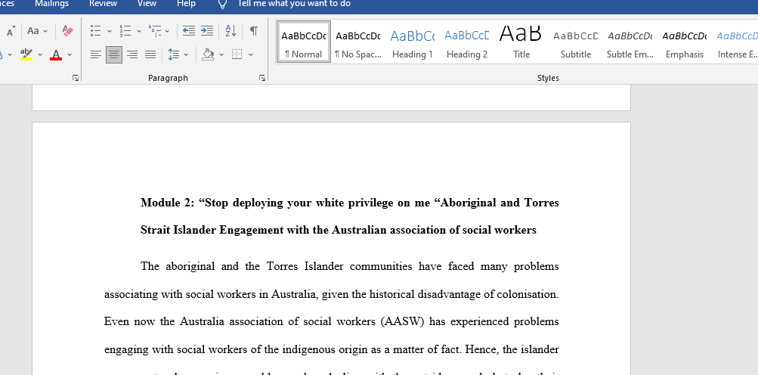Click the Change Case Aa icon

pyautogui.click(x=33, y=31)
